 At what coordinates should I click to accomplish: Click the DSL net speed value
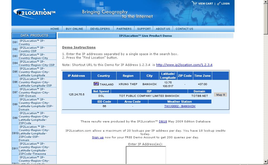point(101,96)
